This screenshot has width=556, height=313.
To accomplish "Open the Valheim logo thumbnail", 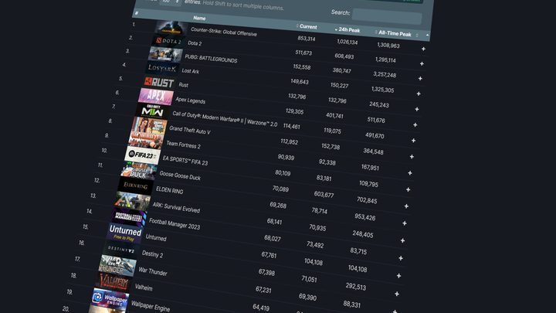I will tap(113, 283).
